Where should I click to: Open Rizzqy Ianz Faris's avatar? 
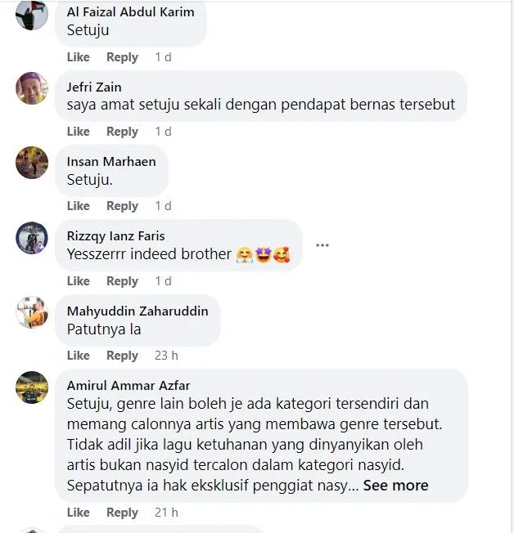coord(32,238)
